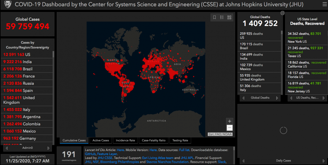328x165 pixels.
Task: Select France in the cases list
Action: pos(27,76)
